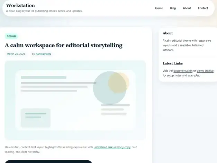217x163 pixels.
Task: Click the dark button below the article text
Action: coord(48,162)
